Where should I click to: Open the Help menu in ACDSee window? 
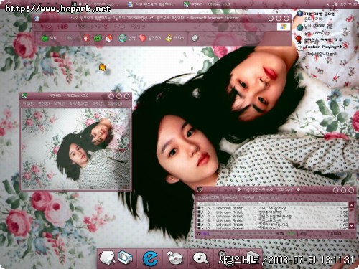[x=115, y=104]
